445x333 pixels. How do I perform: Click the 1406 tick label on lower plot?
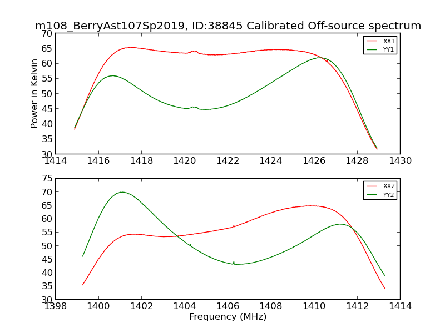[x=228, y=306]
